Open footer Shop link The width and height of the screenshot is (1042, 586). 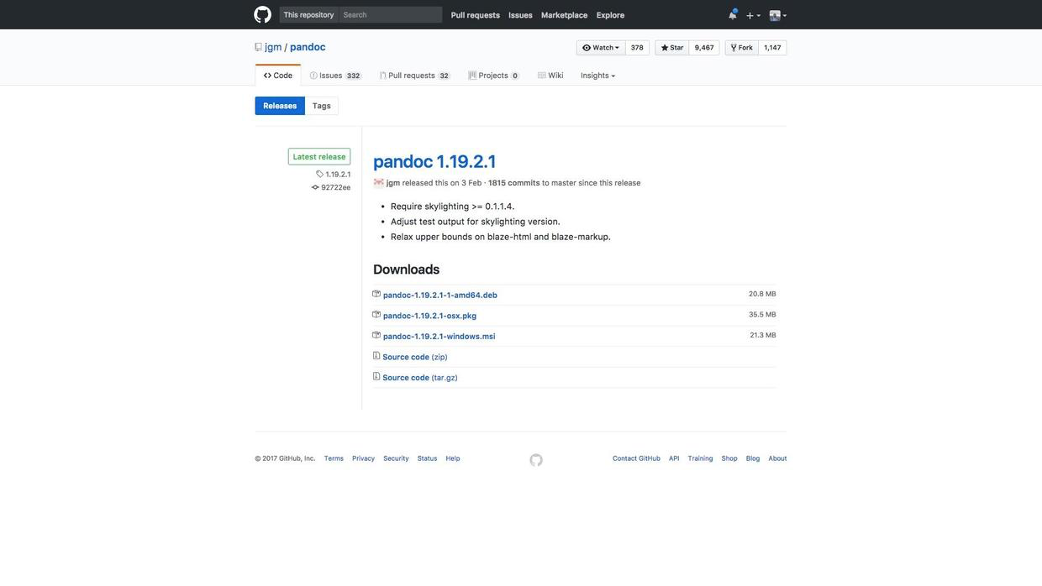729,459
